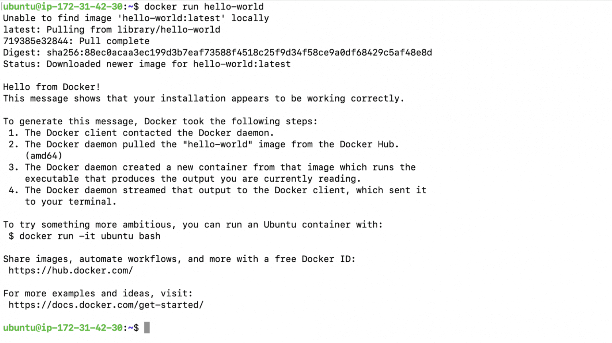Click the '(amd64)' architecture text

pos(43,156)
